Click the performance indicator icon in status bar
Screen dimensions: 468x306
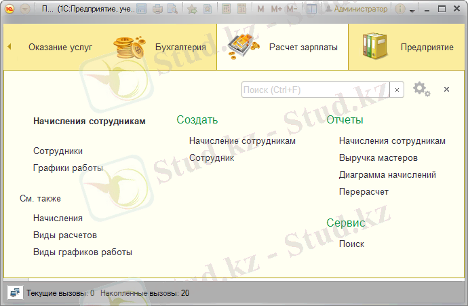pyautogui.click(x=14, y=293)
